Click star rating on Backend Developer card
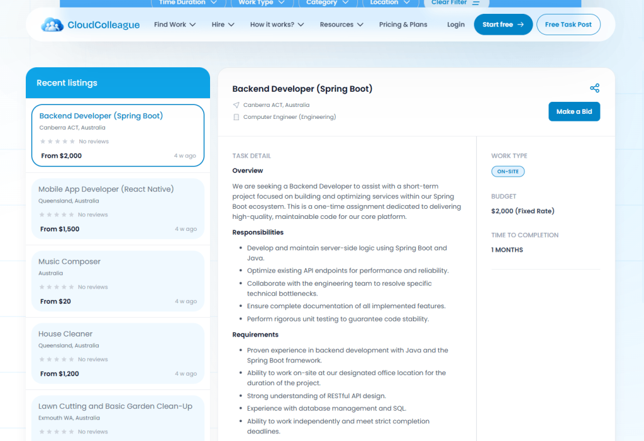644x441 pixels. (57, 142)
